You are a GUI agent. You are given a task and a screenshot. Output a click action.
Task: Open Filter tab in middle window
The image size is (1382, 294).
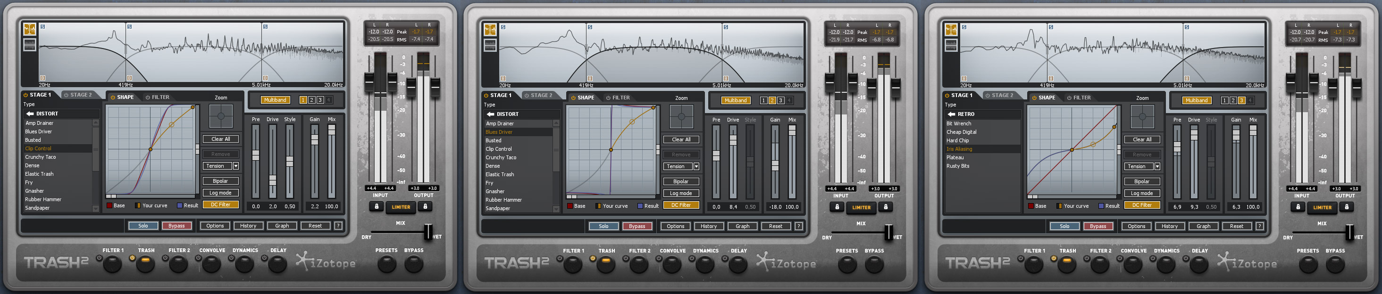click(618, 98)
